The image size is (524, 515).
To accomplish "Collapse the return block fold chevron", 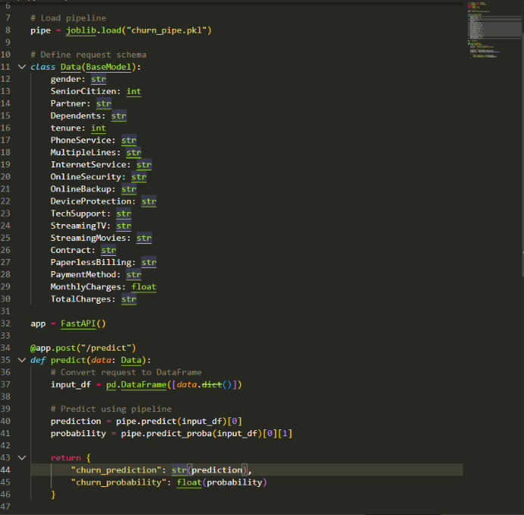I will (22, 457).
